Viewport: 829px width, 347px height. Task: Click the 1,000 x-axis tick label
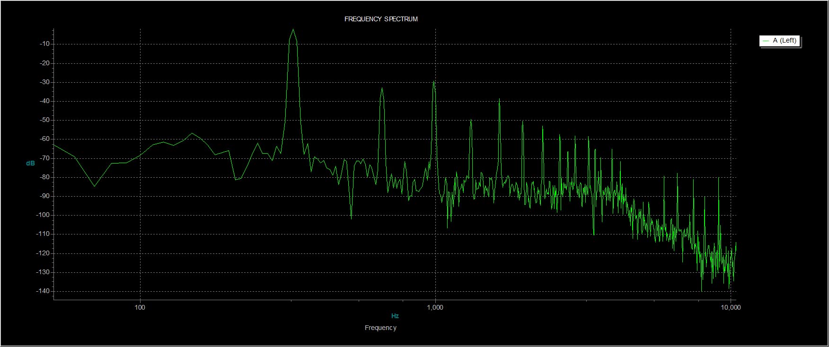(x=435, y=307)
